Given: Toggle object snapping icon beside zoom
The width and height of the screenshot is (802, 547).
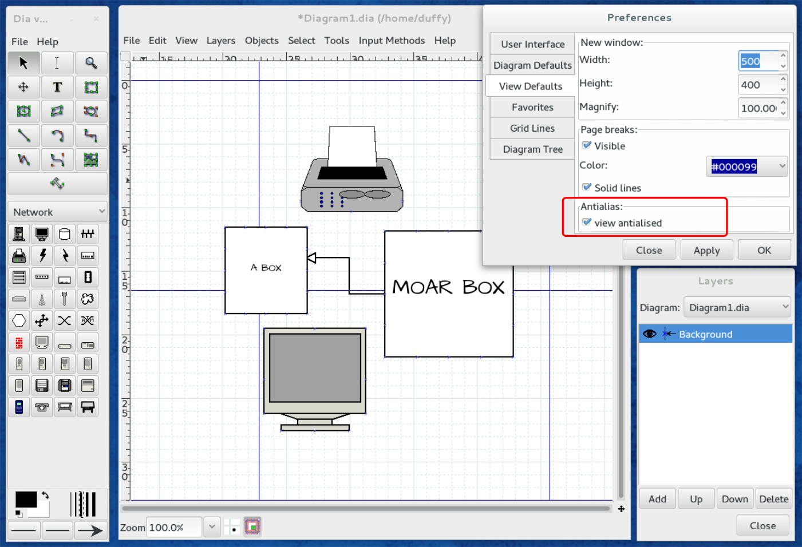Looking at the screenshot, I should [x=252, y=526].
